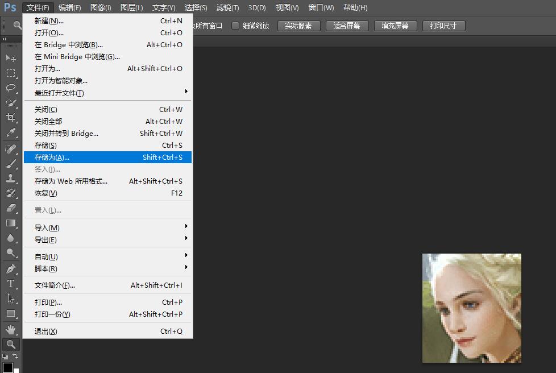Open the 图层(L) menu
The image size is (556, 373).
click(x=131, y=8)
